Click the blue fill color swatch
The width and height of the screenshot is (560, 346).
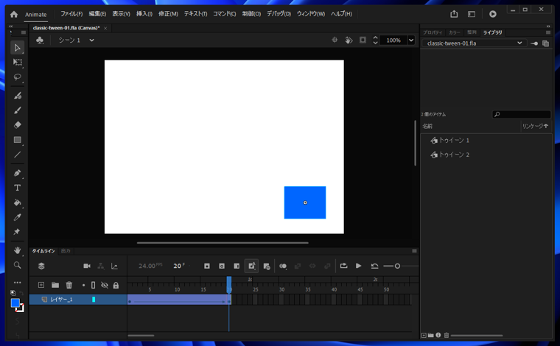tap(15, 303)
